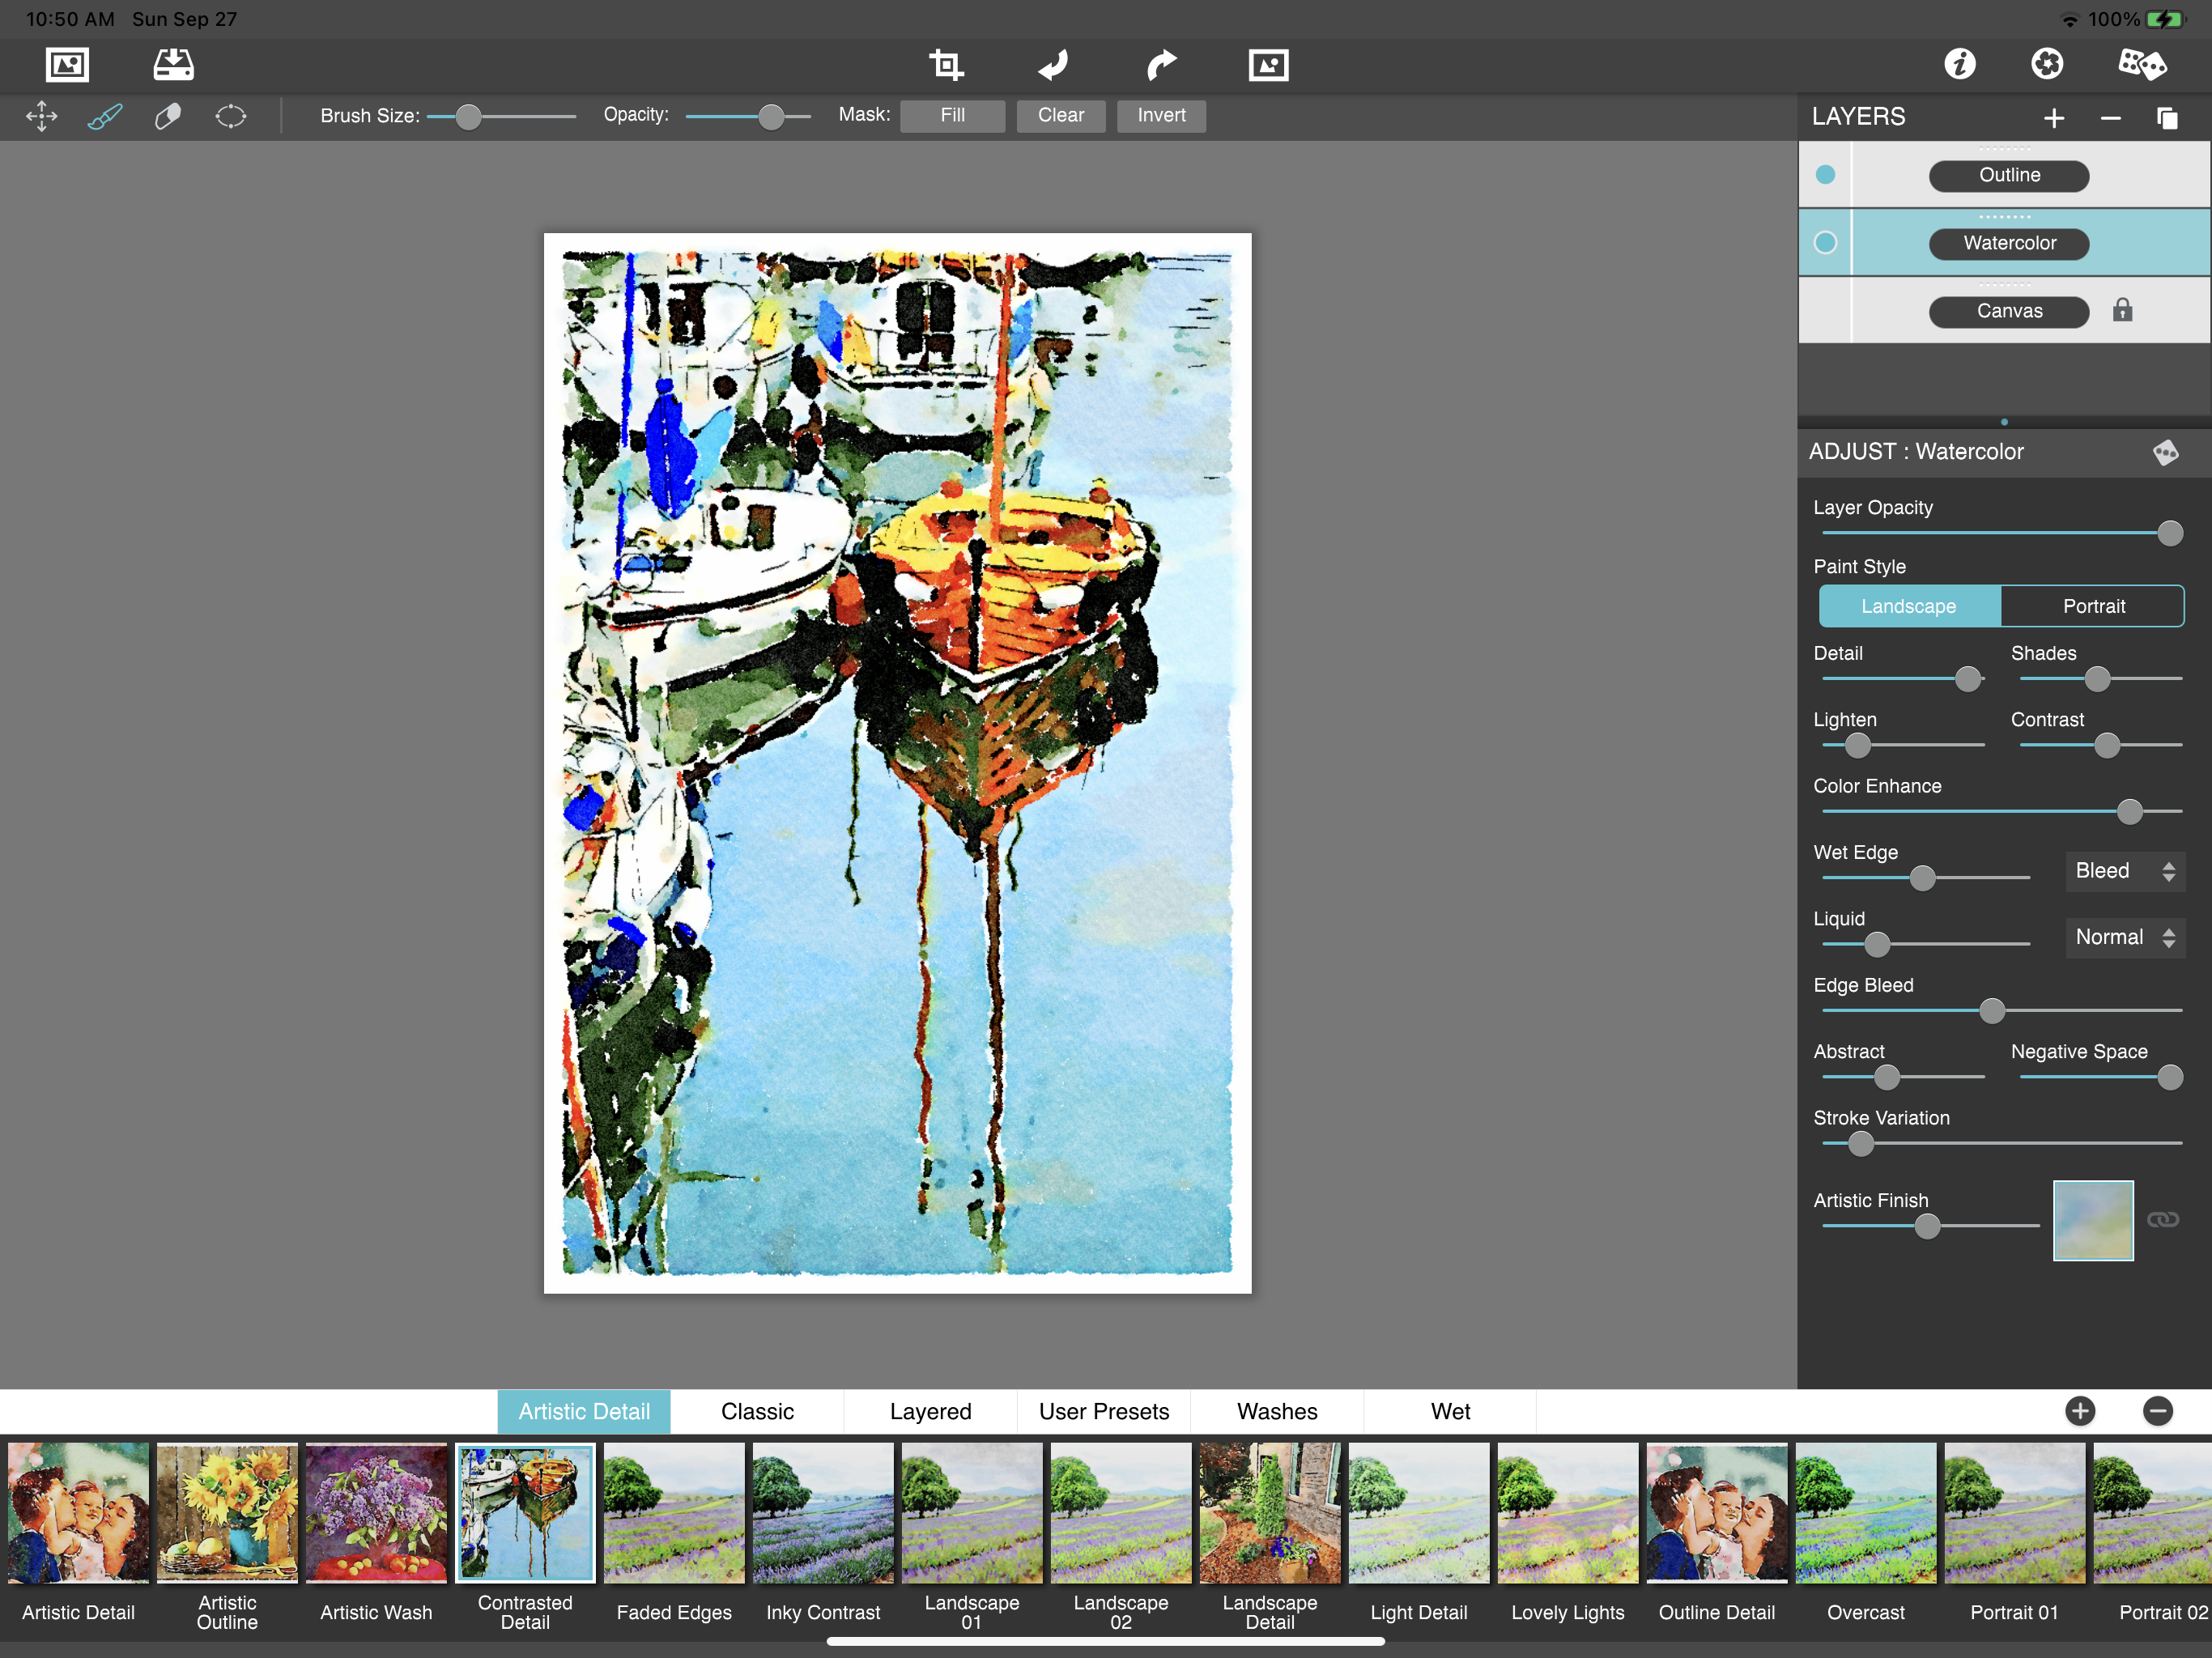Click the Invert mask button
Screen dimensions: 2212x1658
tap(1160, 116)
